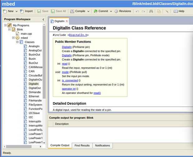This screenshot has height=157, width=193.
Task: Collapse the Blink program node
Action: pos(9,30)
